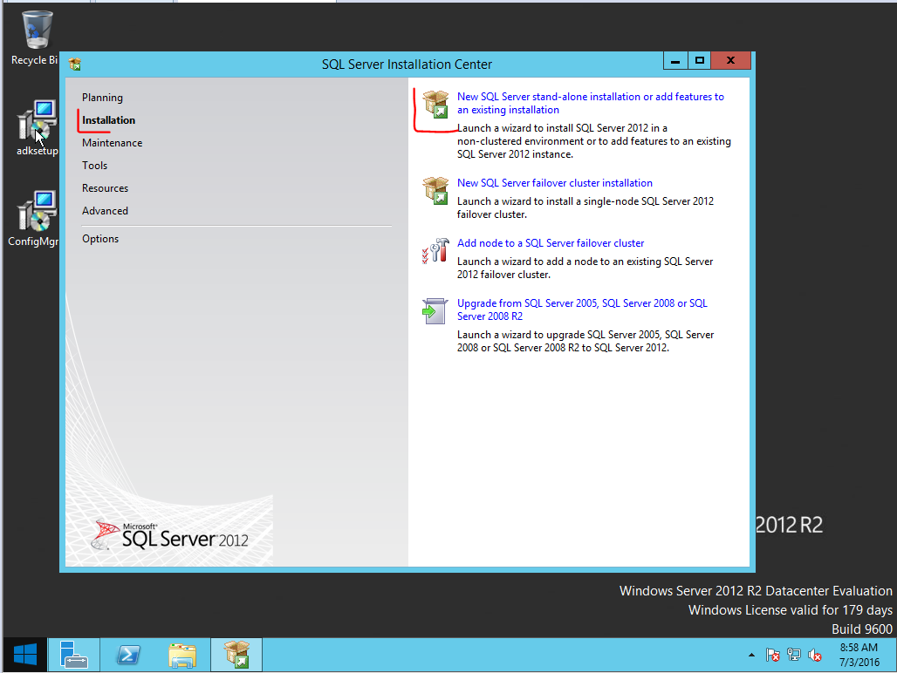Viewport: 897px width, 673px height.
Task: Close the SQL Server Installation Center window
Action: [x=730, y=60]
